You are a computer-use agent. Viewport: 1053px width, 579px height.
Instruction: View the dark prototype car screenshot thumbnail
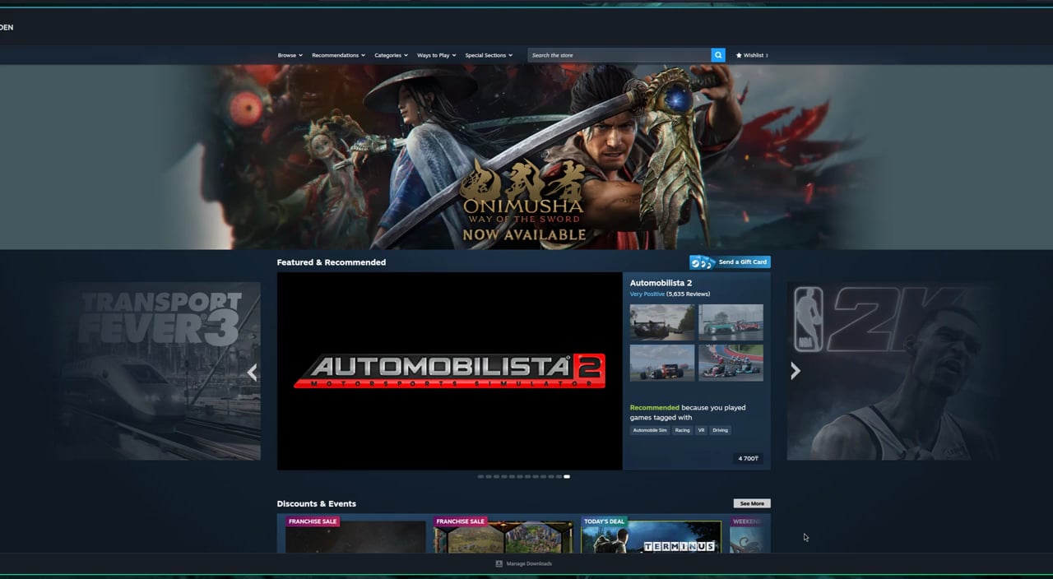pyautogui.click(x=662, y=322)
